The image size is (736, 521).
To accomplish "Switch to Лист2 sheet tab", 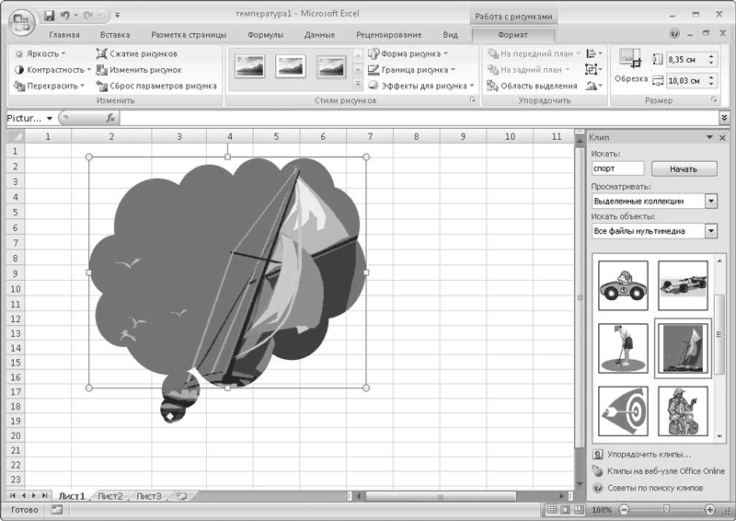I will pos(110,496).
